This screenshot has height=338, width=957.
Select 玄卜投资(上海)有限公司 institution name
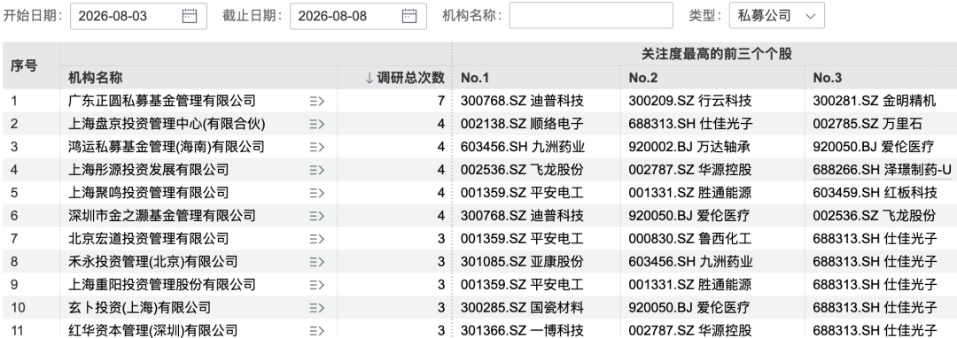coord(139,308)
